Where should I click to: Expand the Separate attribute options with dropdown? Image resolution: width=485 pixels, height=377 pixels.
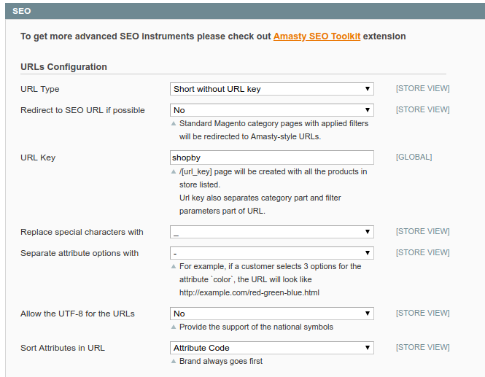pos(271,253)
